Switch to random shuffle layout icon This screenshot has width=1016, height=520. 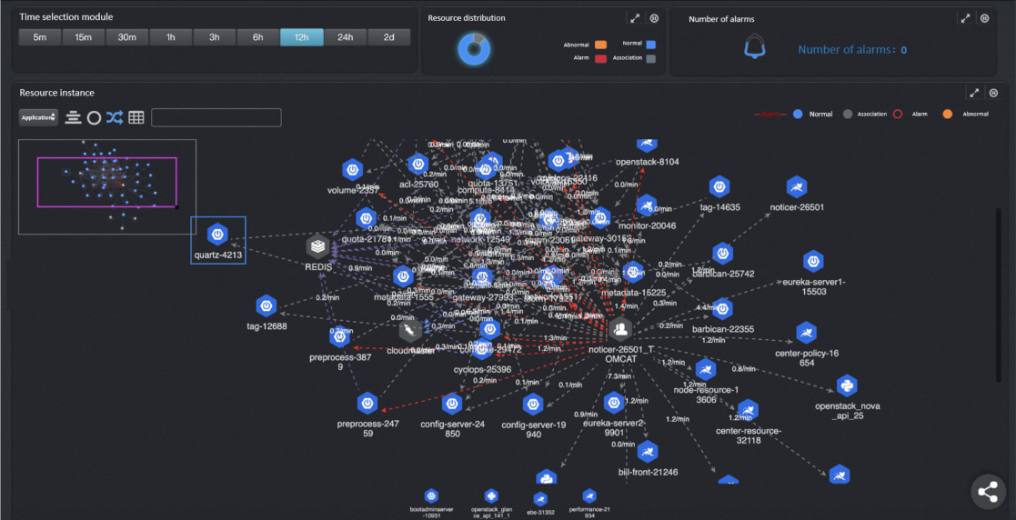point(114,118)
